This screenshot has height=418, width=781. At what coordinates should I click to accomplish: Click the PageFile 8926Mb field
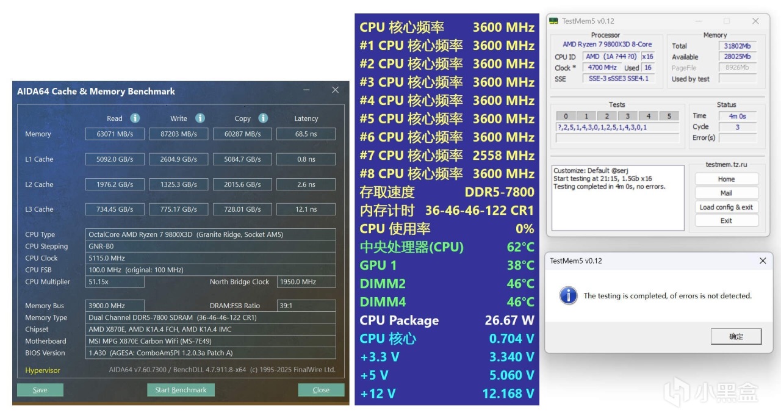pos(737,68)
